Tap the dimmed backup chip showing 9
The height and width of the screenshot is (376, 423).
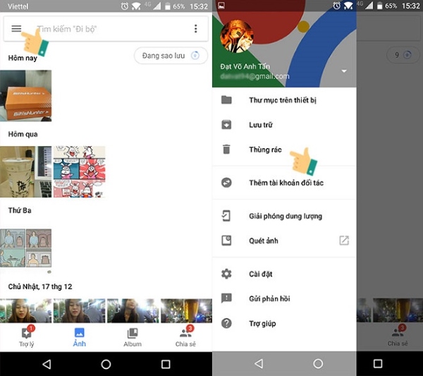click(403, 55)
